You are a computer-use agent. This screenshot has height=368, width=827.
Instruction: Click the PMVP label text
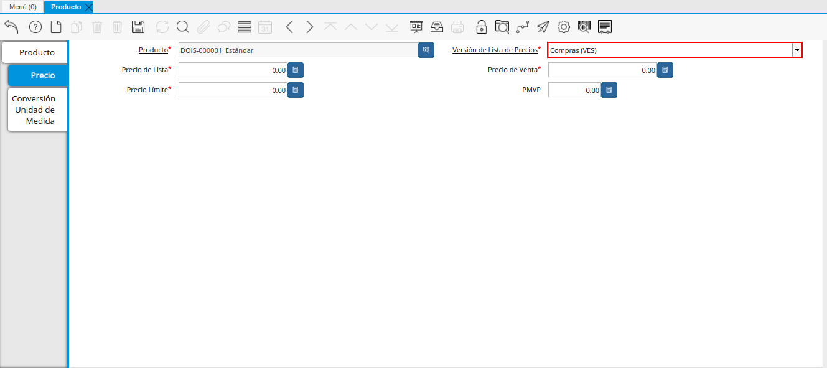click(x=531, y=90)
